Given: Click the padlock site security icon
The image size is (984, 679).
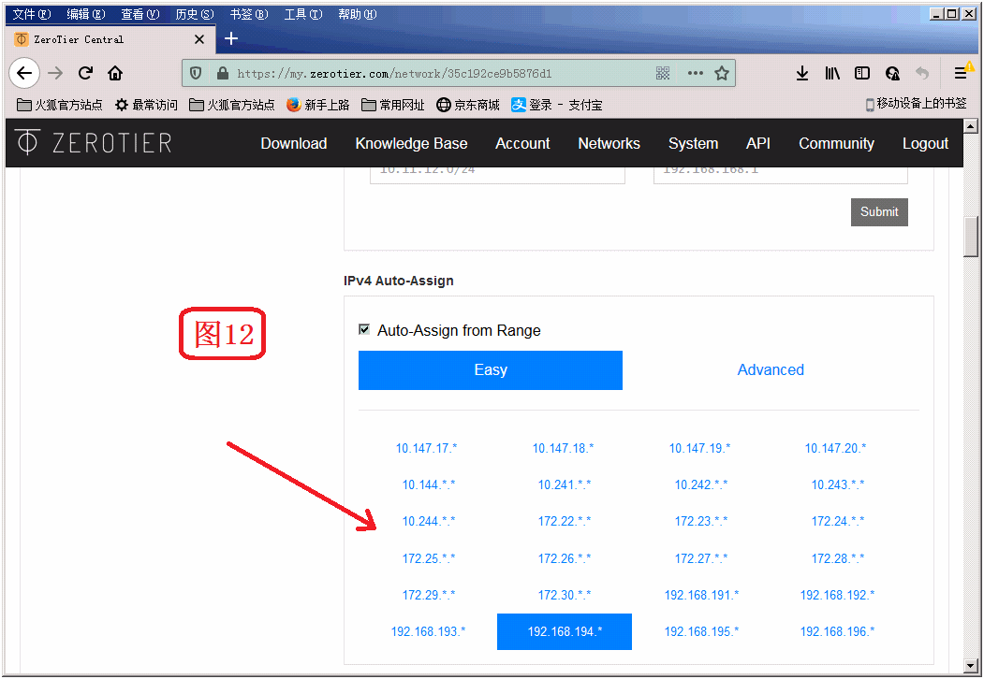Looking at the screenshot, I should [222, 73].
